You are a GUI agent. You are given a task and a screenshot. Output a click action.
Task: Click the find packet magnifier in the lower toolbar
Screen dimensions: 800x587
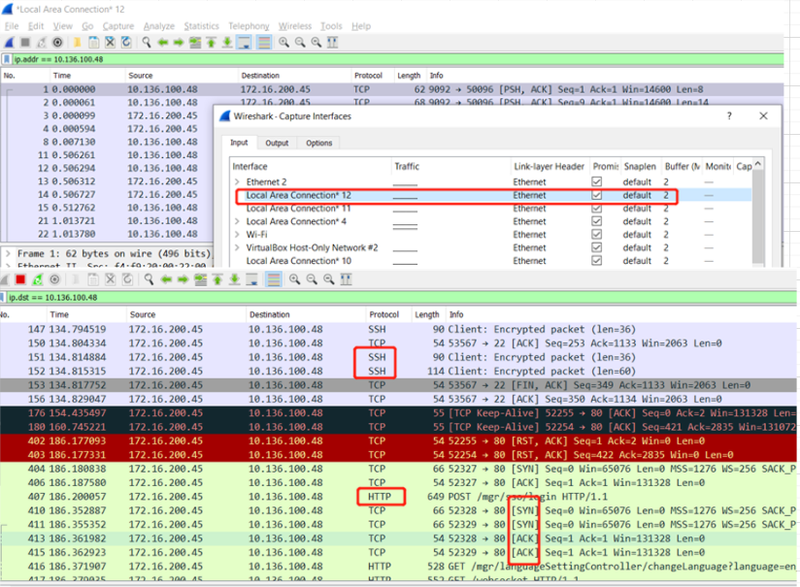point(149,279)
